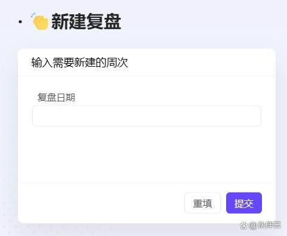The height and width of the screenshot is (236, 287).
Task: Submit the form with 提交
Action: tap(244, 203)
